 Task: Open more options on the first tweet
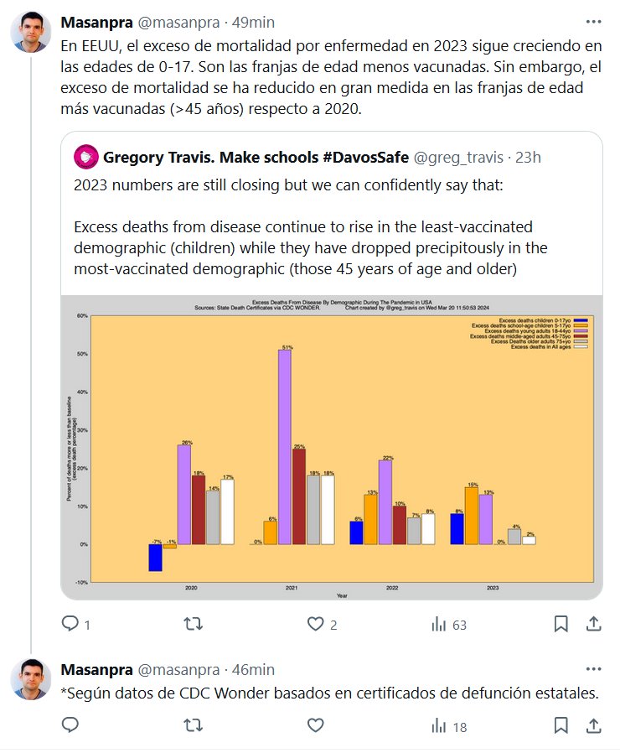coord(593,22)
